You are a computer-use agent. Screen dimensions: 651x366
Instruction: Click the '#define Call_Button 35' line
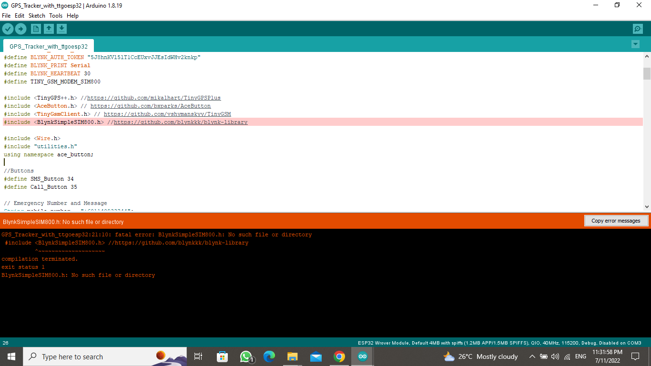click(41, 187)
